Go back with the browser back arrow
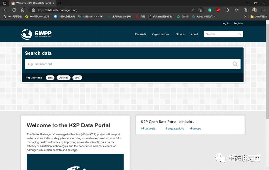This screenshot has width=269, height=170. click(x=6, y=10)
